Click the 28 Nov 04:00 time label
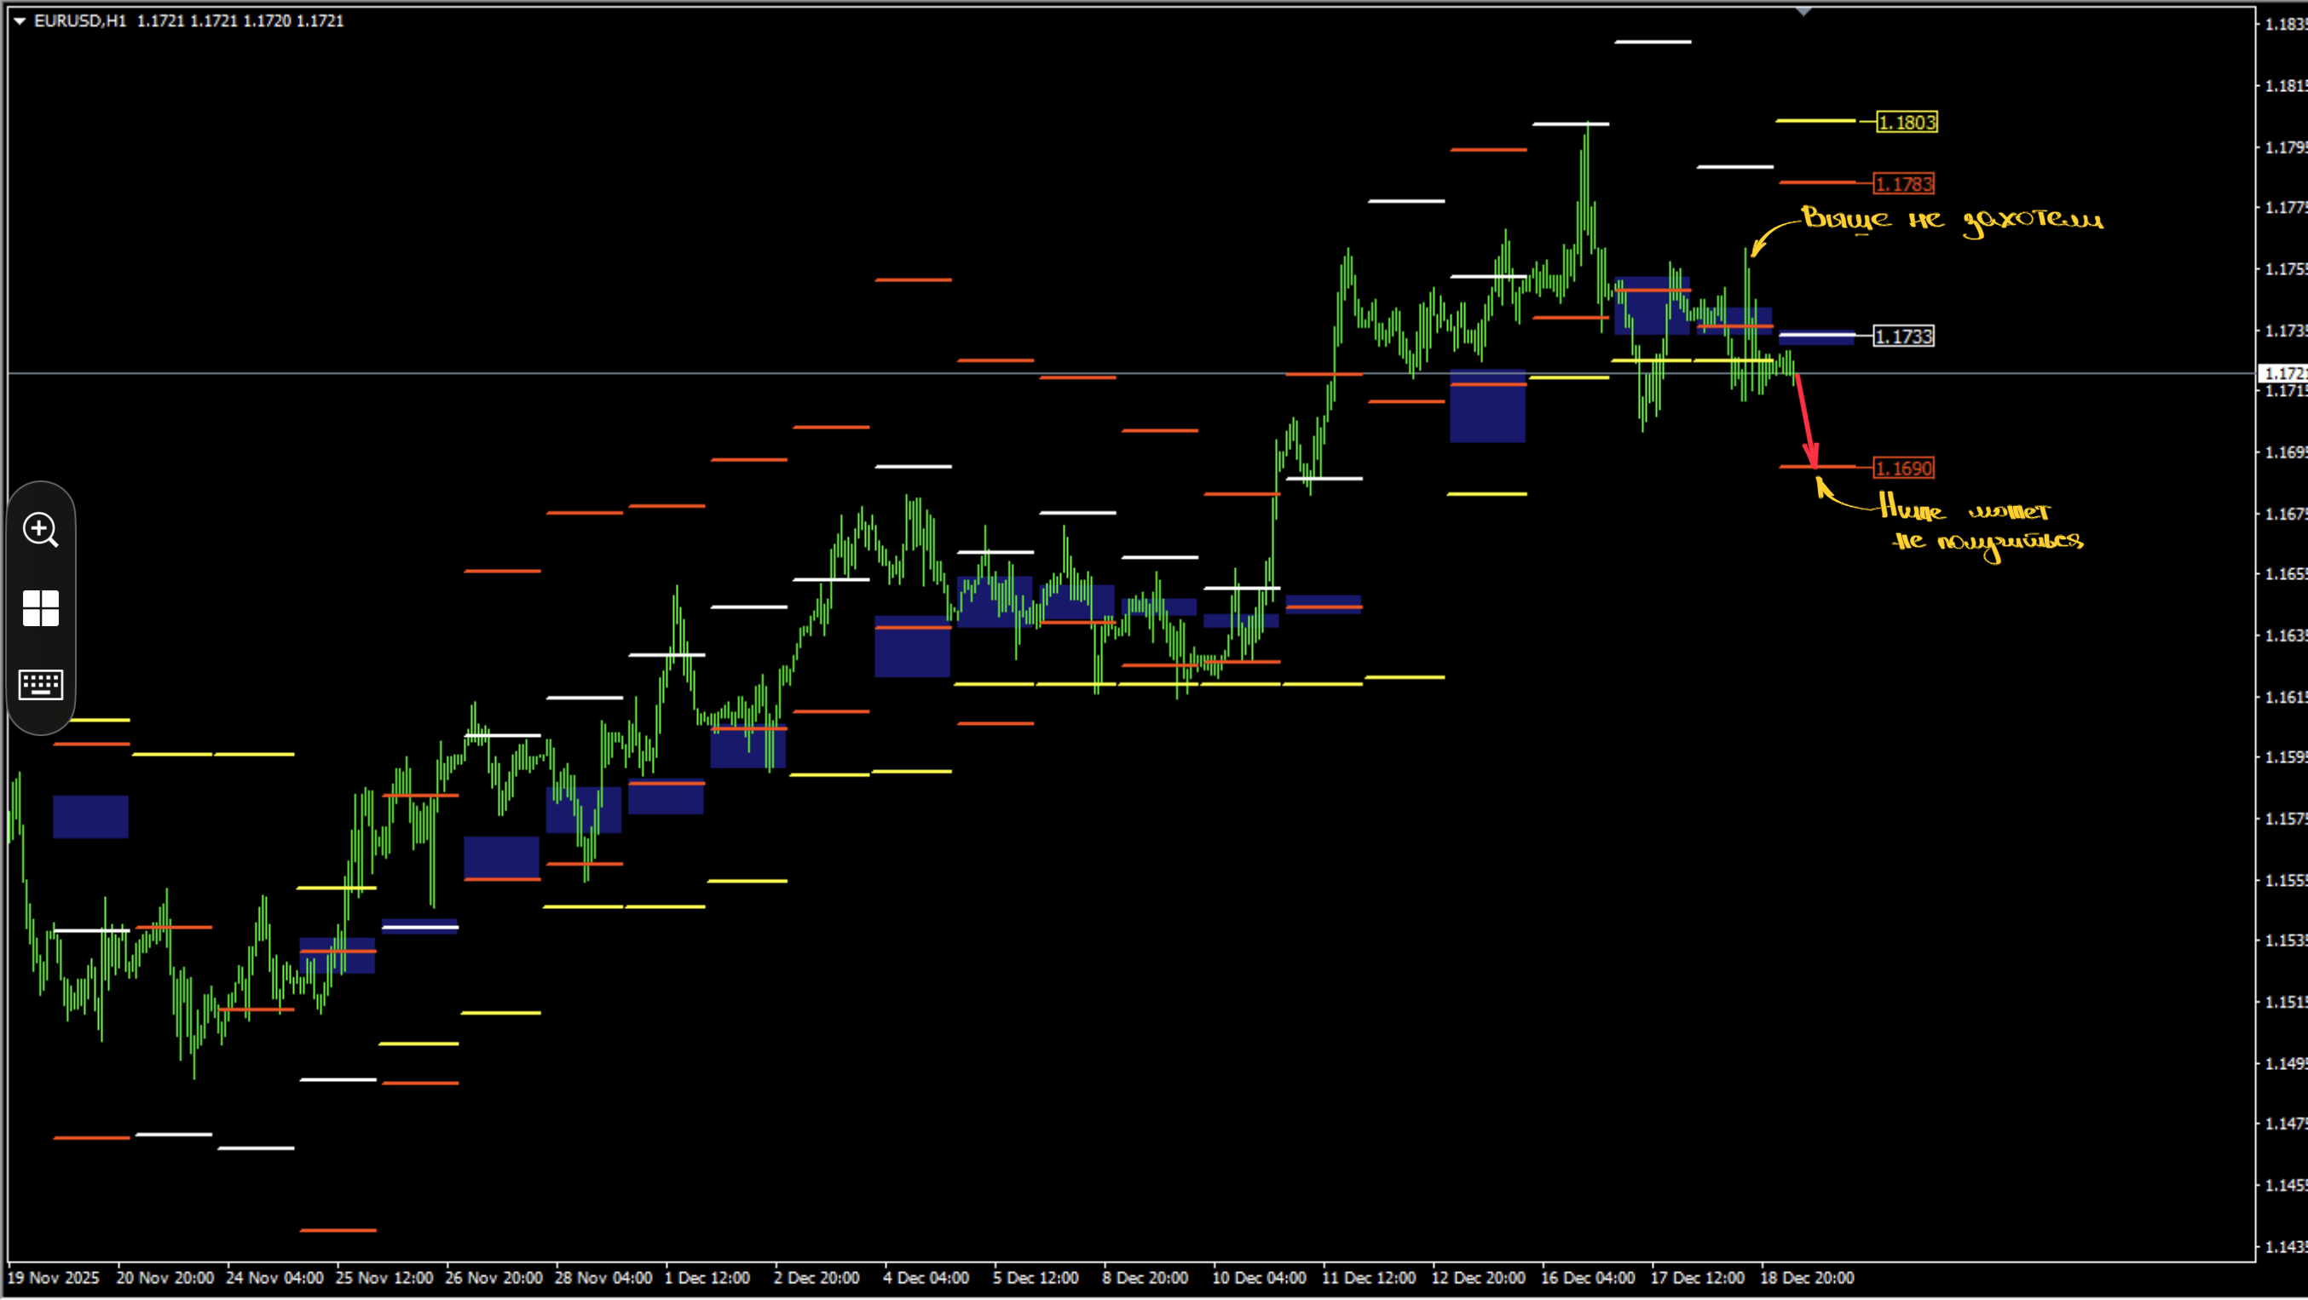Screen dimensions: 2308x1300 pyautogui.click(x=603, y=1278)
